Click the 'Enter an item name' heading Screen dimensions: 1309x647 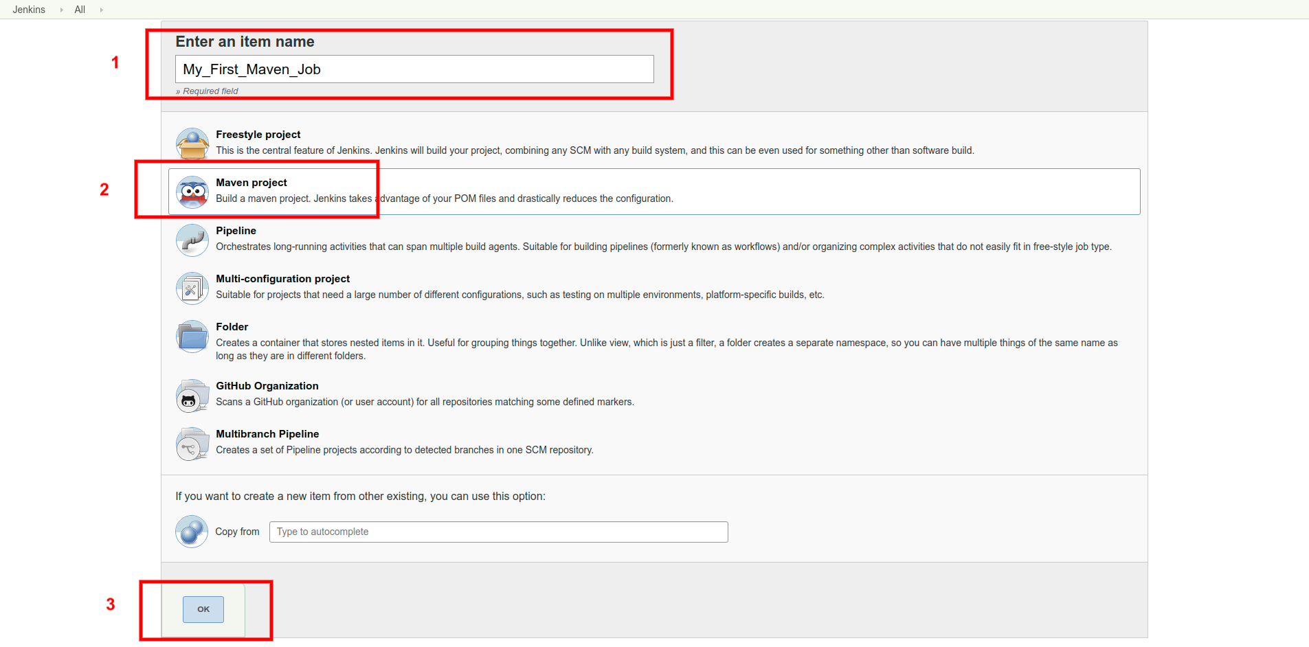pyautogui.click(x=245, y=42)
